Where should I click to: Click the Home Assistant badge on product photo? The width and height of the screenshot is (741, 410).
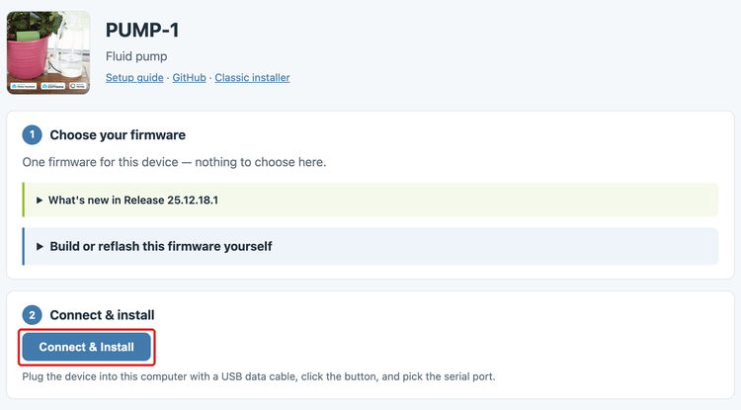tap(23, 86)
